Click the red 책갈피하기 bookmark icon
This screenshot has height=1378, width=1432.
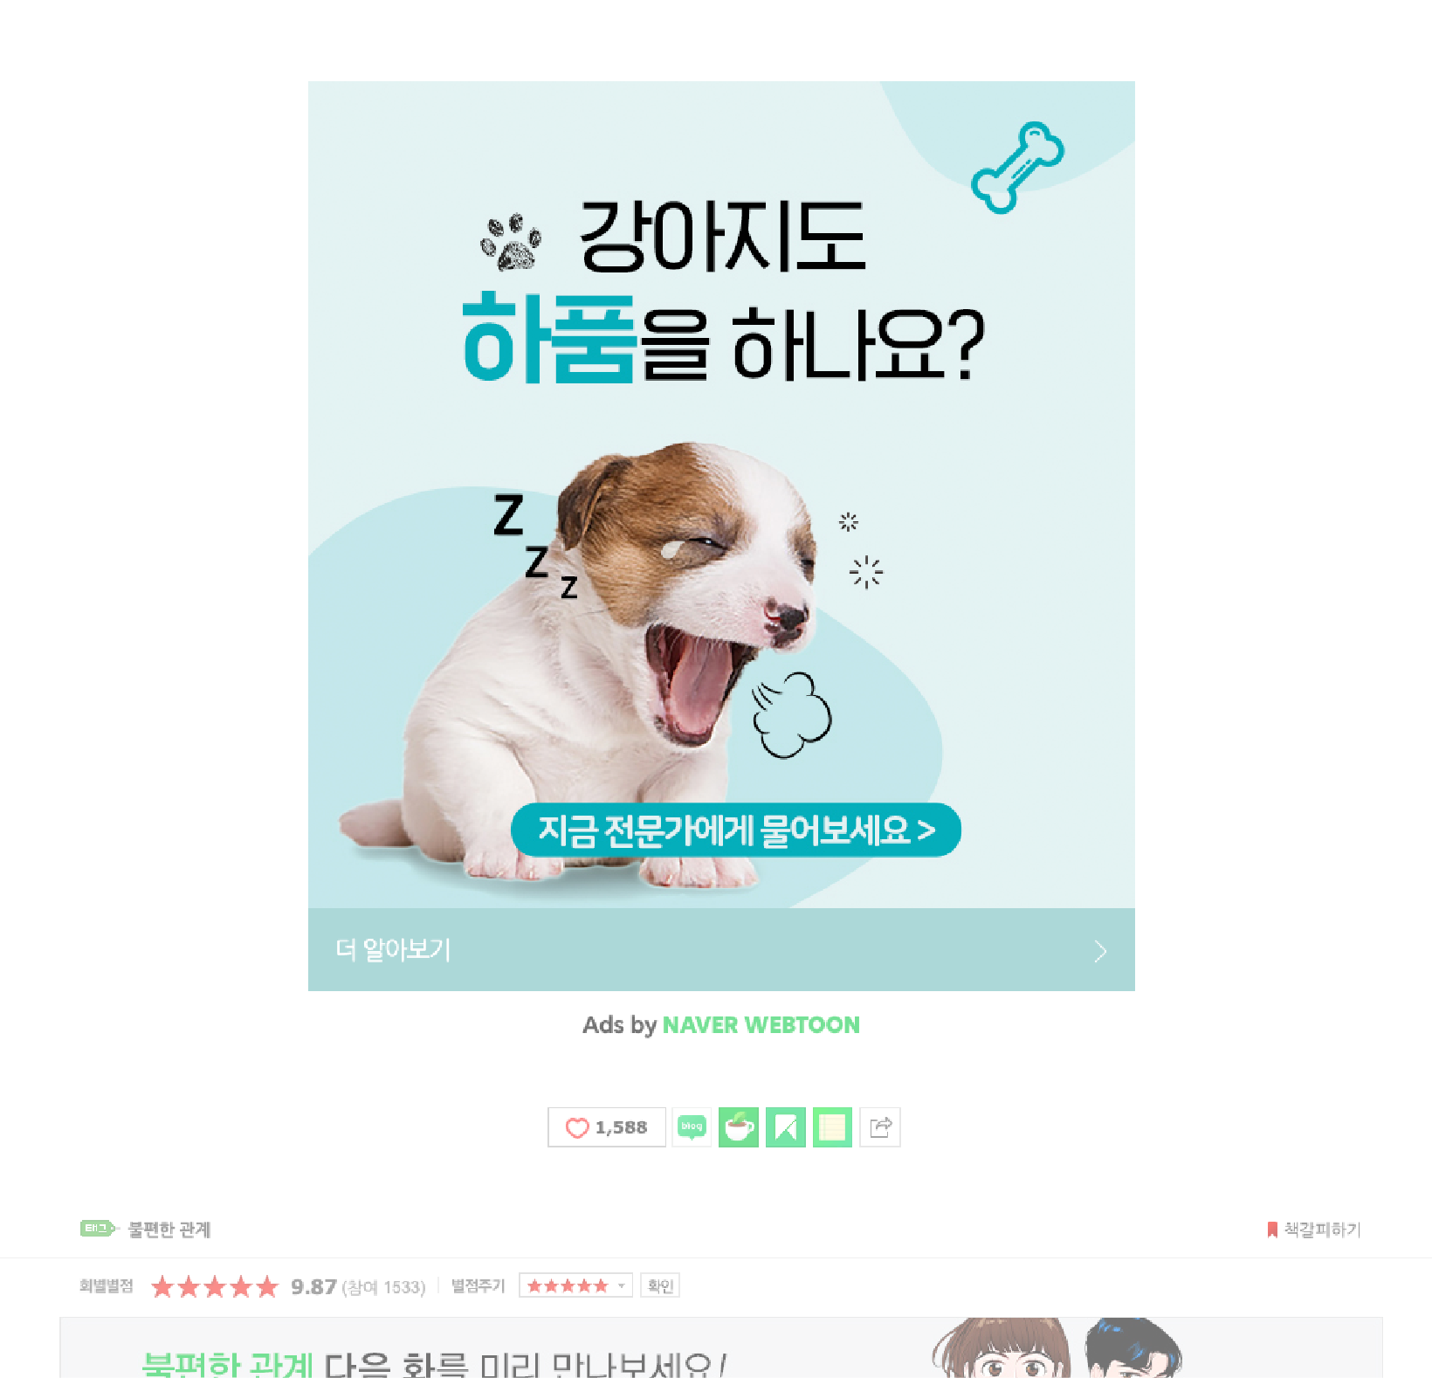pos(1272,1230)
